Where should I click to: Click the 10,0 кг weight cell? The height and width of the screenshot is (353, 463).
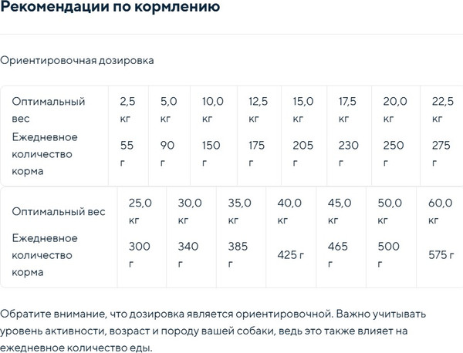point(212,109)
